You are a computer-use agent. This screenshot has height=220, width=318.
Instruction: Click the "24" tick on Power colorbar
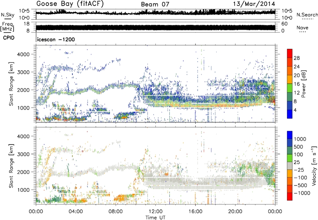pyautogui.click(x=297, y=67)
